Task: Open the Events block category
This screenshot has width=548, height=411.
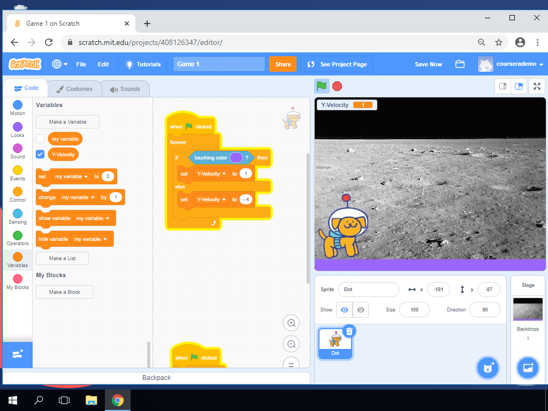Action: coord(18,173)
